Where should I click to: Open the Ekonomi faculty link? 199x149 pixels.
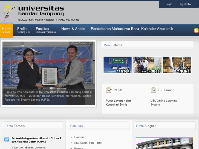80,137
